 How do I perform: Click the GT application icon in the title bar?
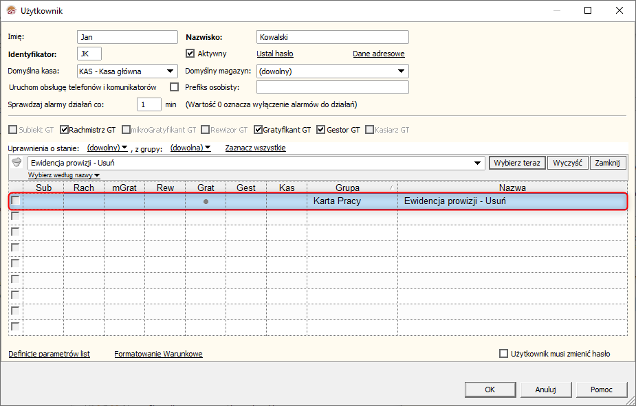[x=12, y=10]
